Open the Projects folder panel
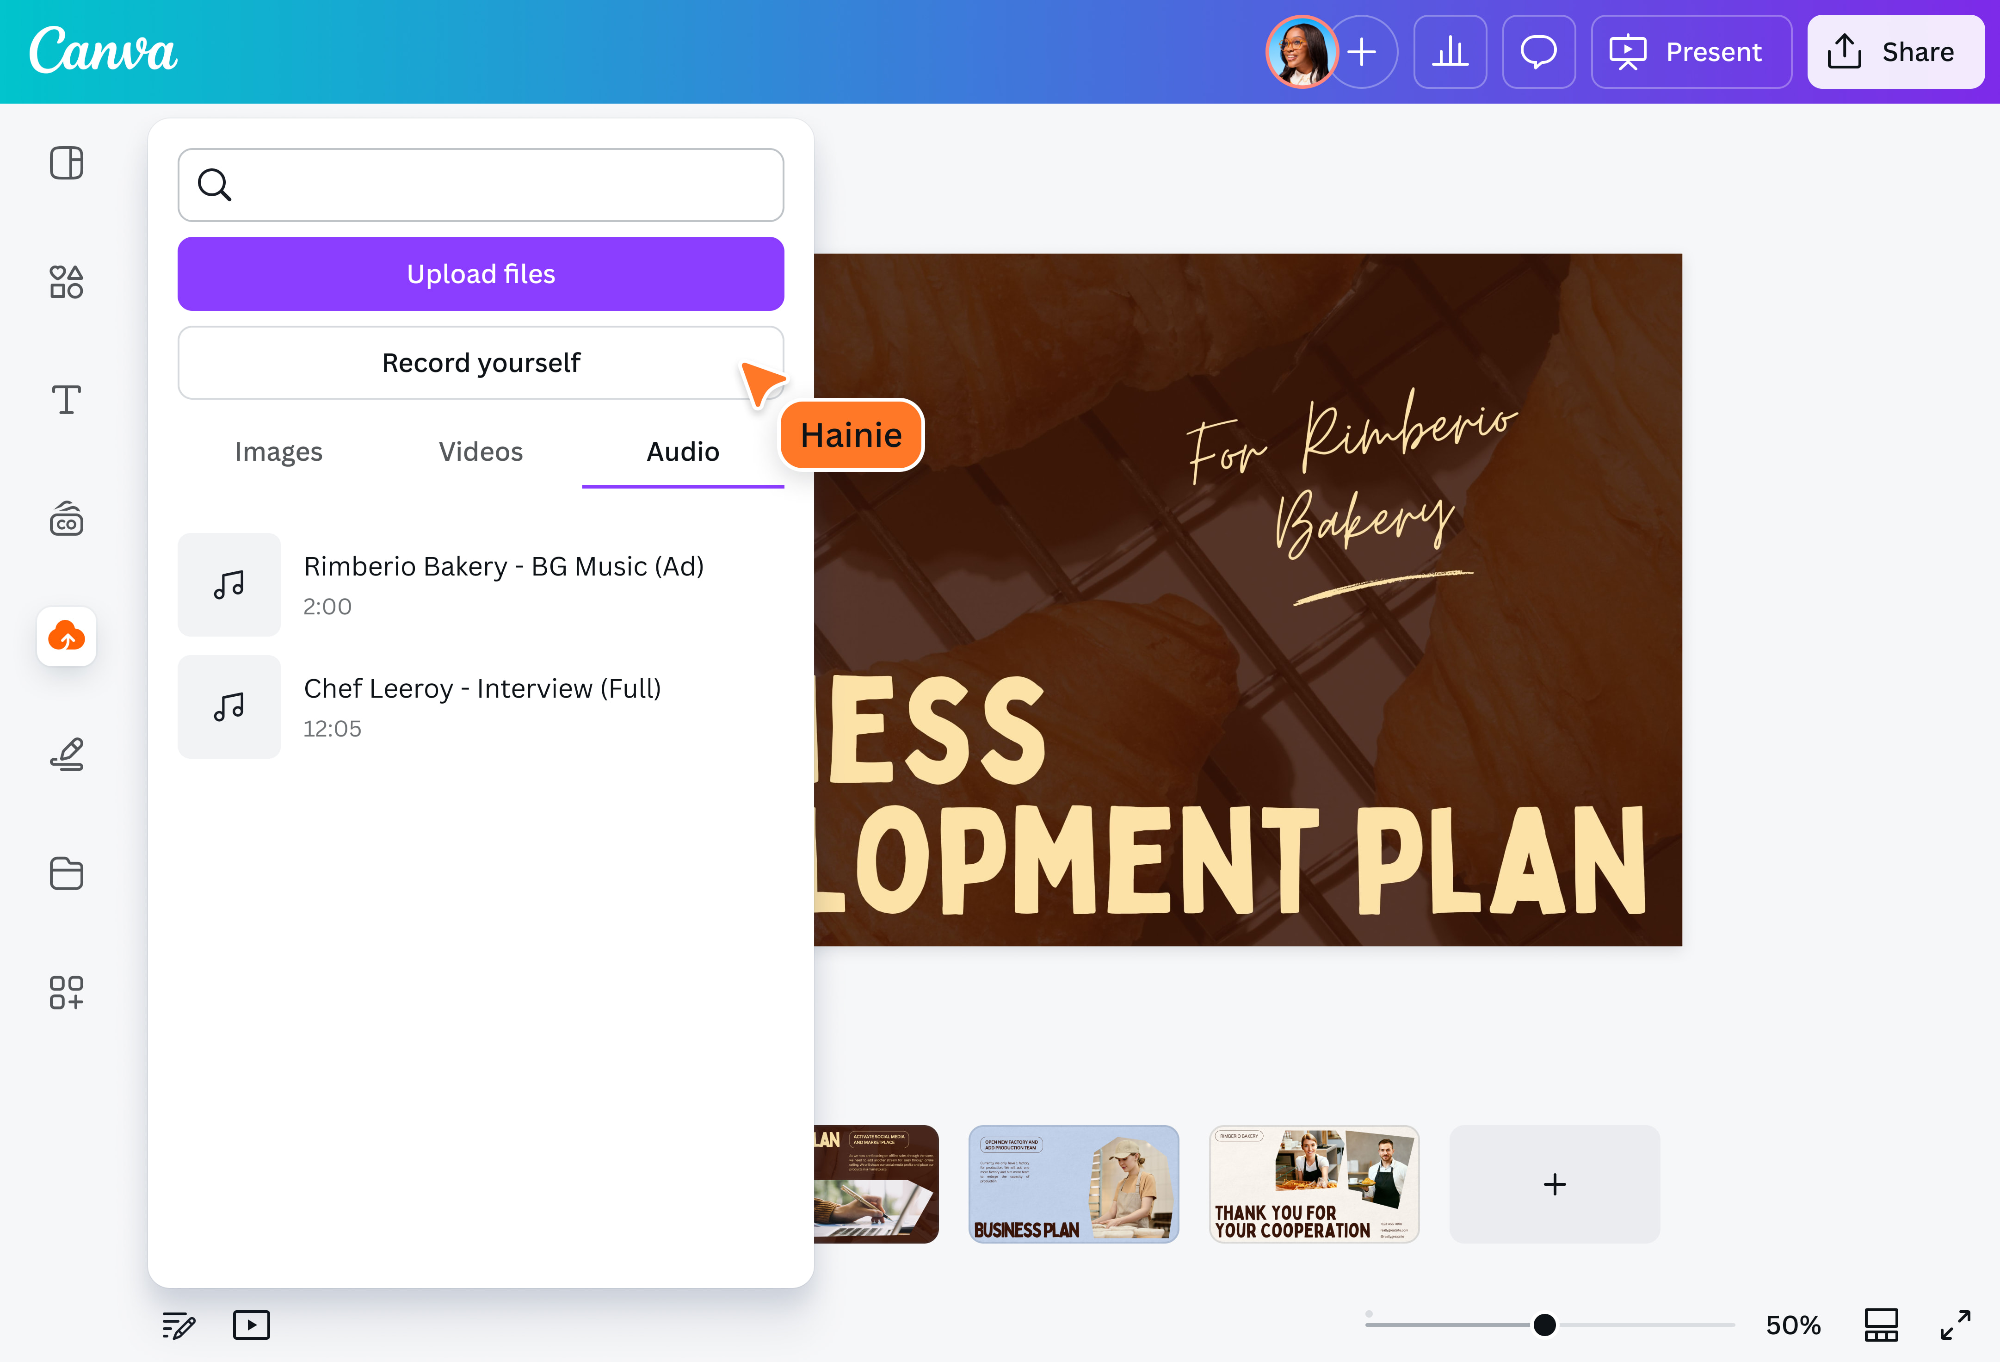Viewport: 2000px width, 1362px height. (66, 874)
